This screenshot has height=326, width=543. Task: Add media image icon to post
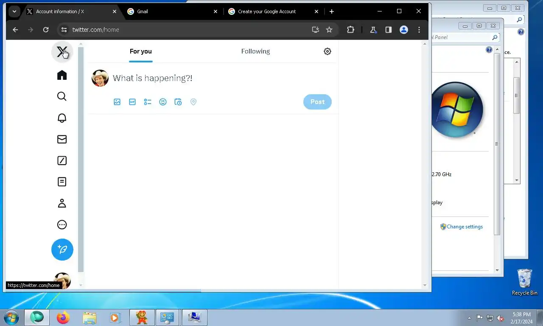[x=117, y=102]
